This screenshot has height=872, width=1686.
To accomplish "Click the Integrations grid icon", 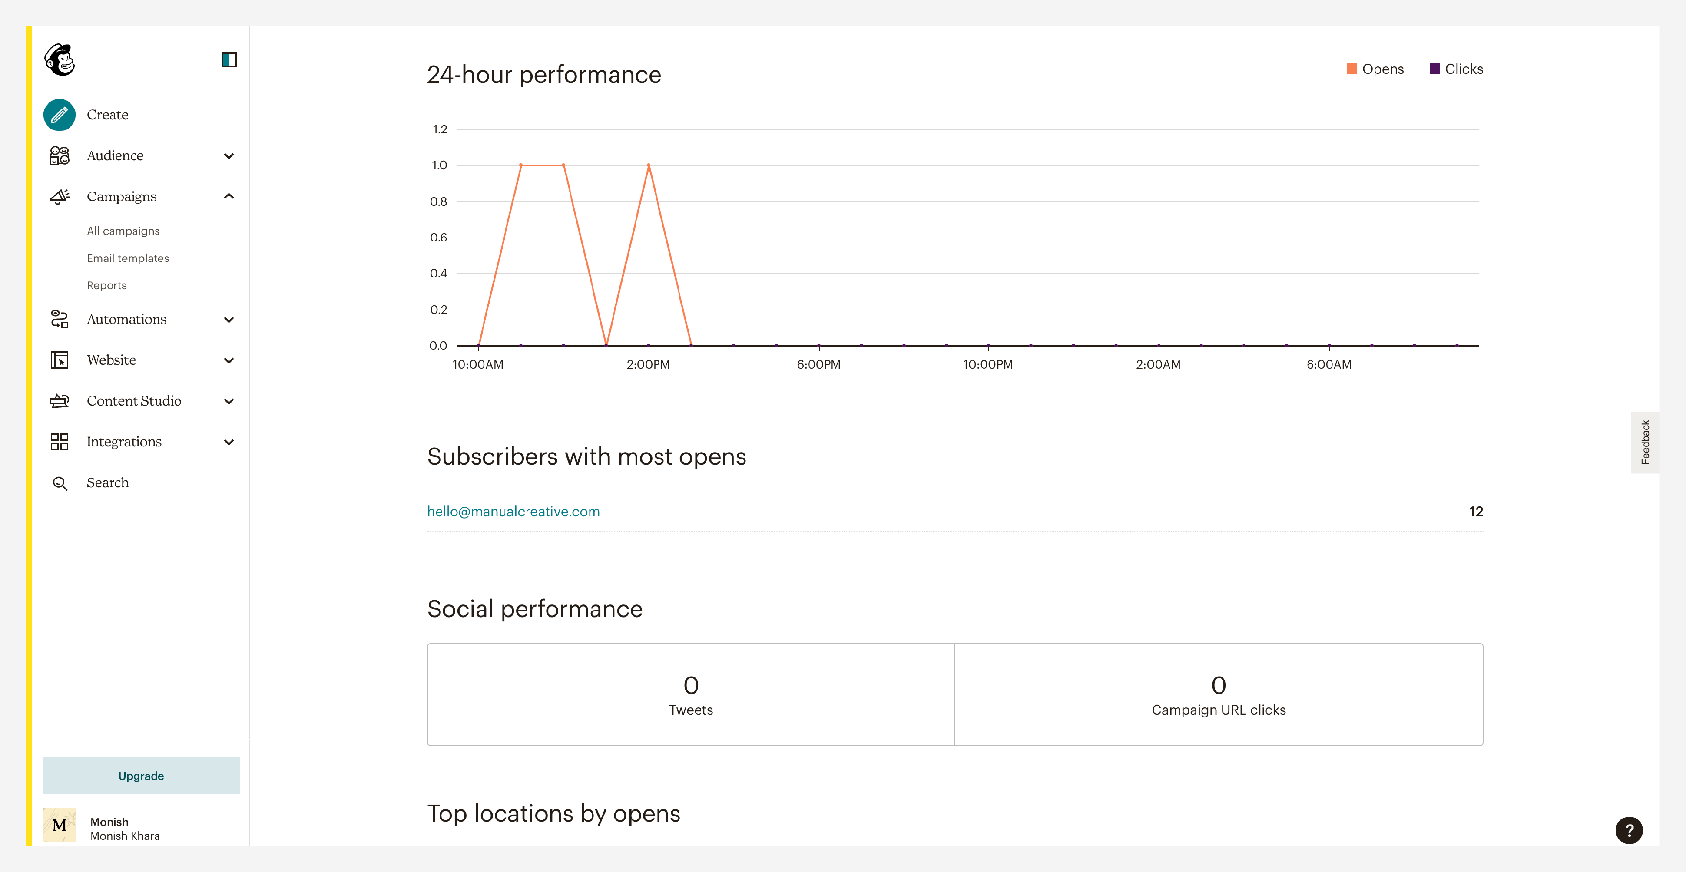I will 60,442.
